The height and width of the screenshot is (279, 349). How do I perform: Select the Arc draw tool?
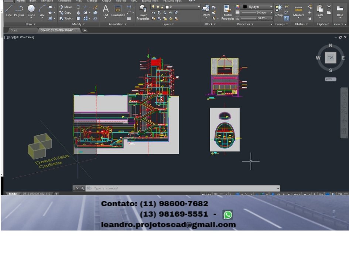tap(42, 11)
